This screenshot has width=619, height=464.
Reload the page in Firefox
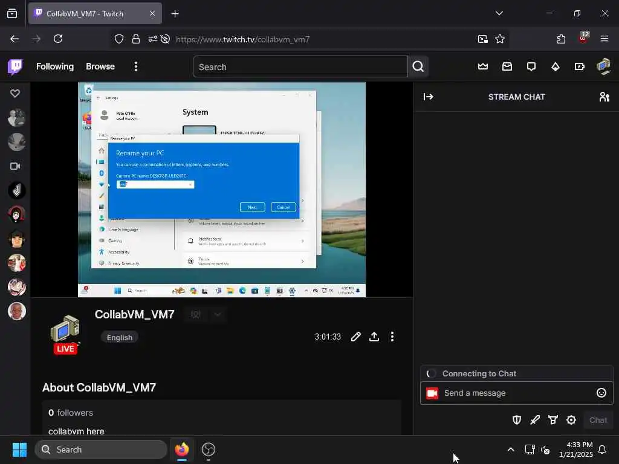(x=58, y=39)
